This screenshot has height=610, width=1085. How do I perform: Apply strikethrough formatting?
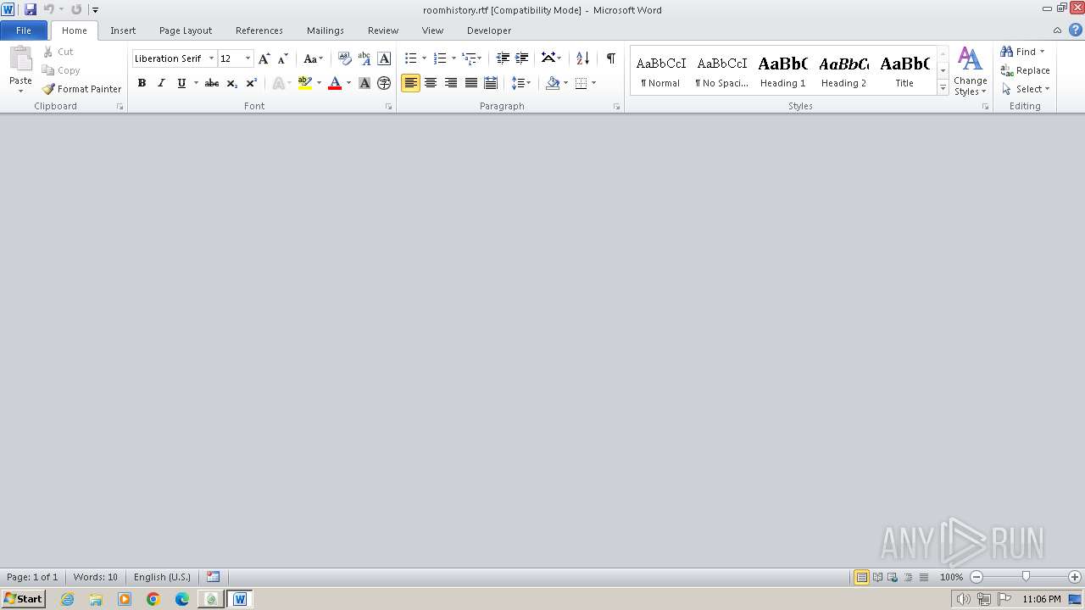[x=212, y=83]
